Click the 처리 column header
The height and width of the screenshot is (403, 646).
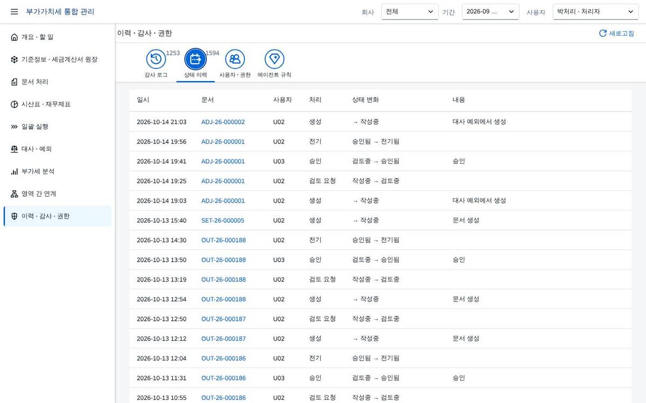point(315,100)
